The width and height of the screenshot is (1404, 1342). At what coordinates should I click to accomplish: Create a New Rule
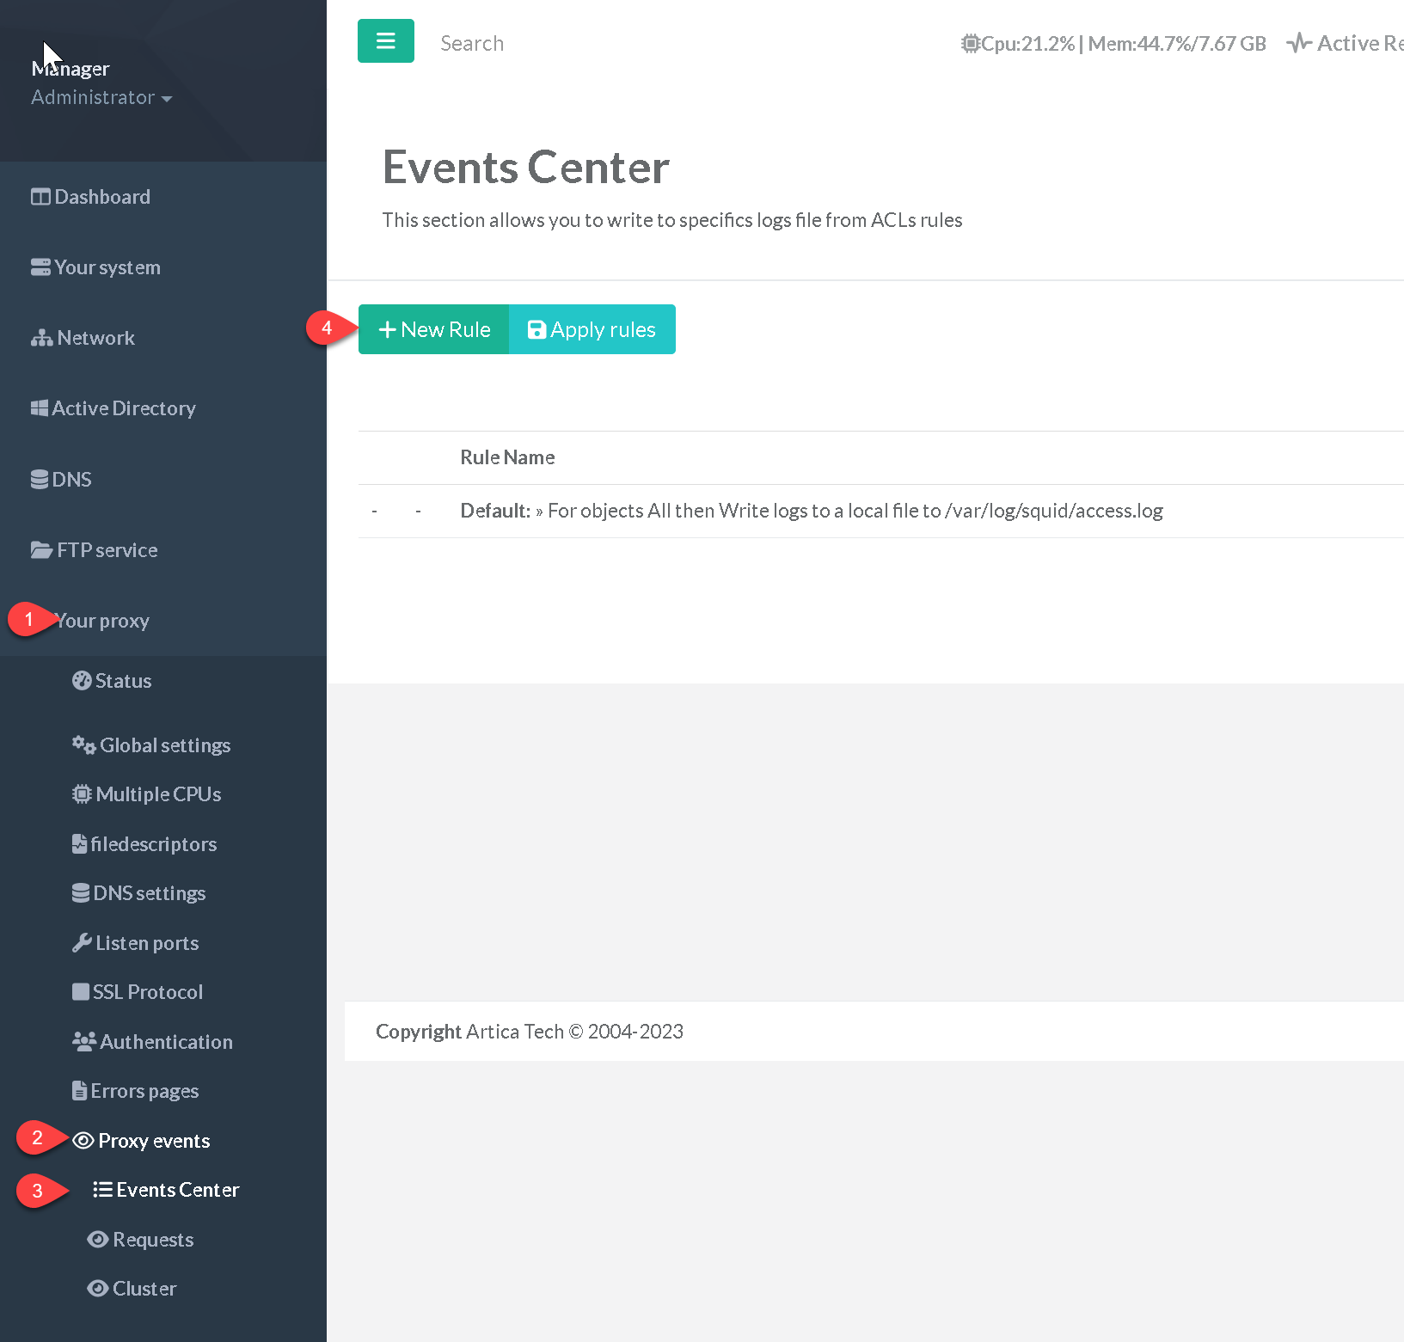pyautogui.click(x=434, y=329)
